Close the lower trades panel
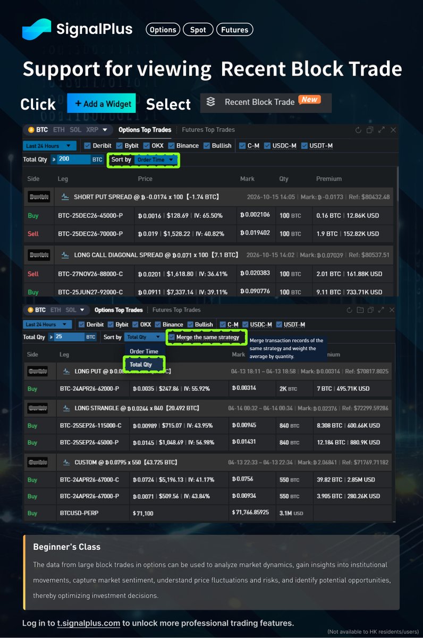The image size is (423, 638). pos(392,310)
